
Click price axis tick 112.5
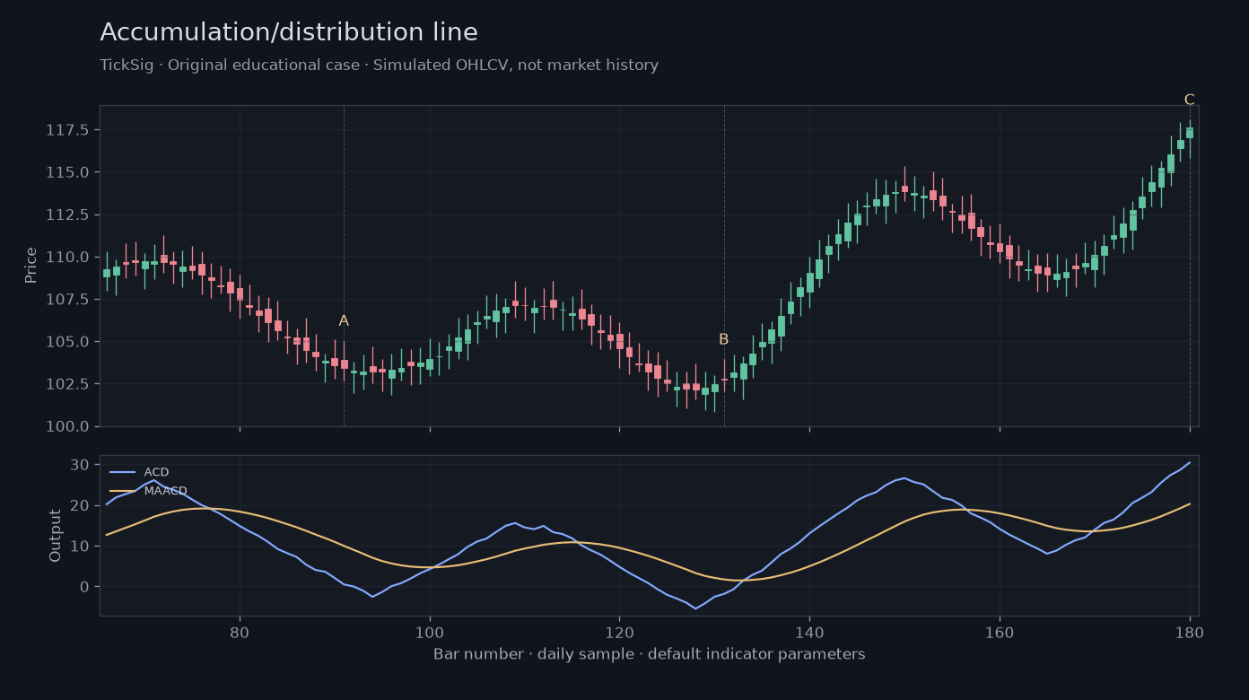tap(67, 214)
